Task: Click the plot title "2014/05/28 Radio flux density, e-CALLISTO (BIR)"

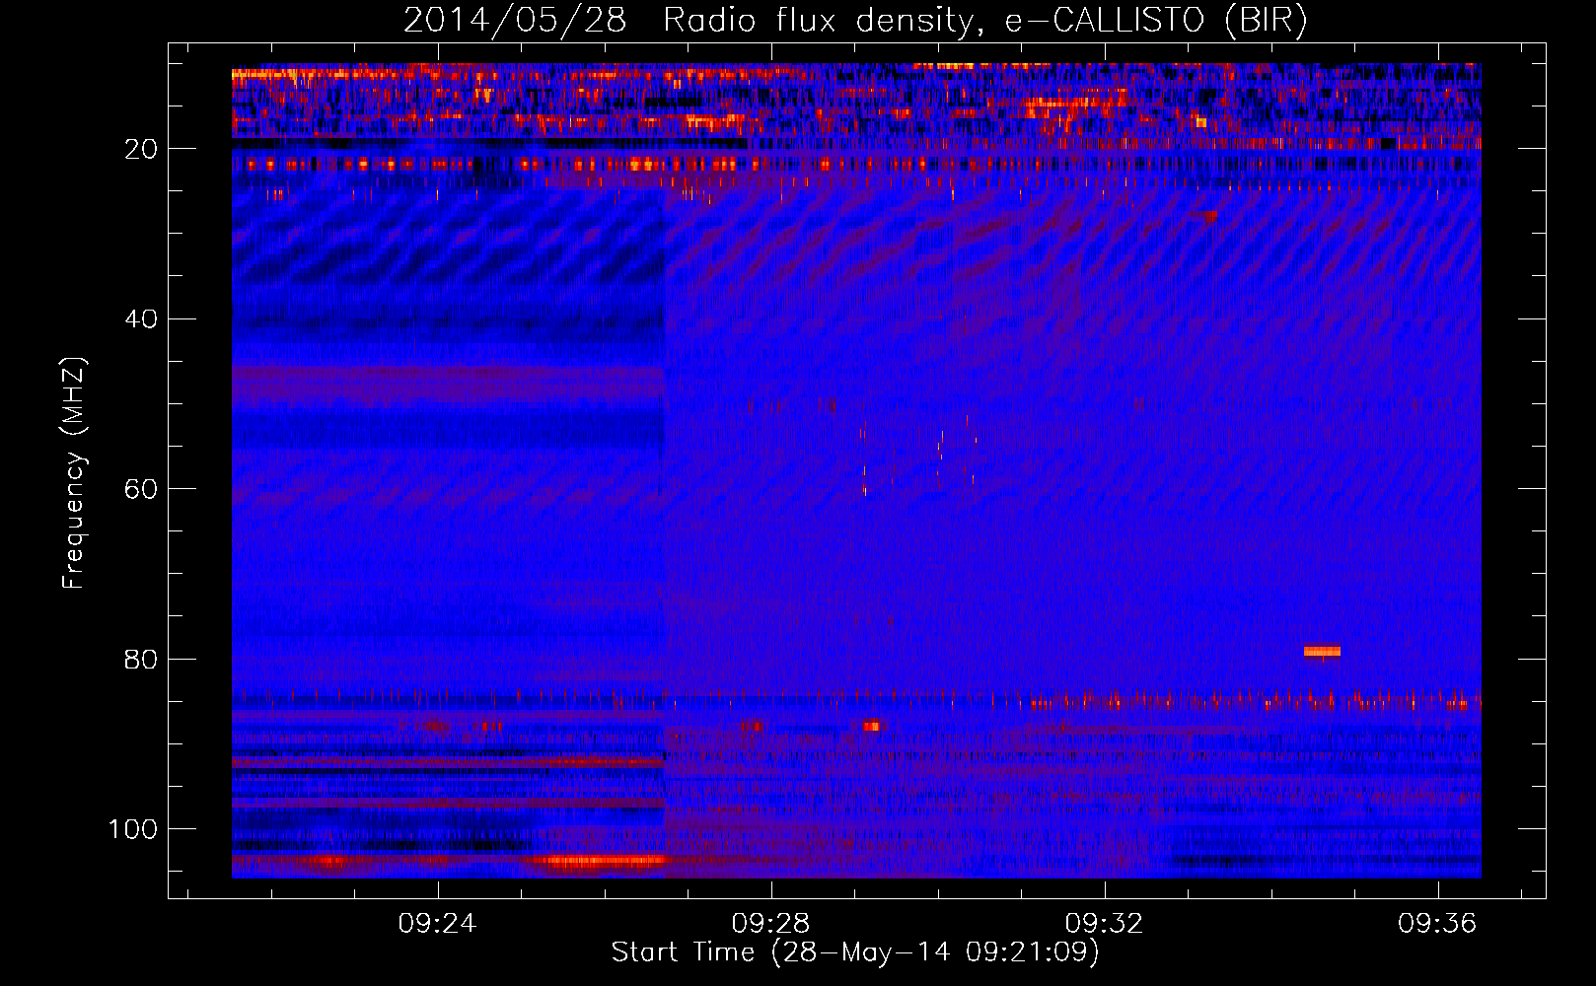Action: pyautogui.click(x=855, y=21)
